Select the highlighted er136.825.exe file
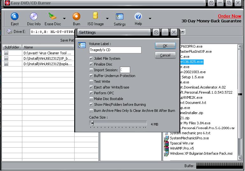The width and height of the screenshot is (245, 171). 191,62
